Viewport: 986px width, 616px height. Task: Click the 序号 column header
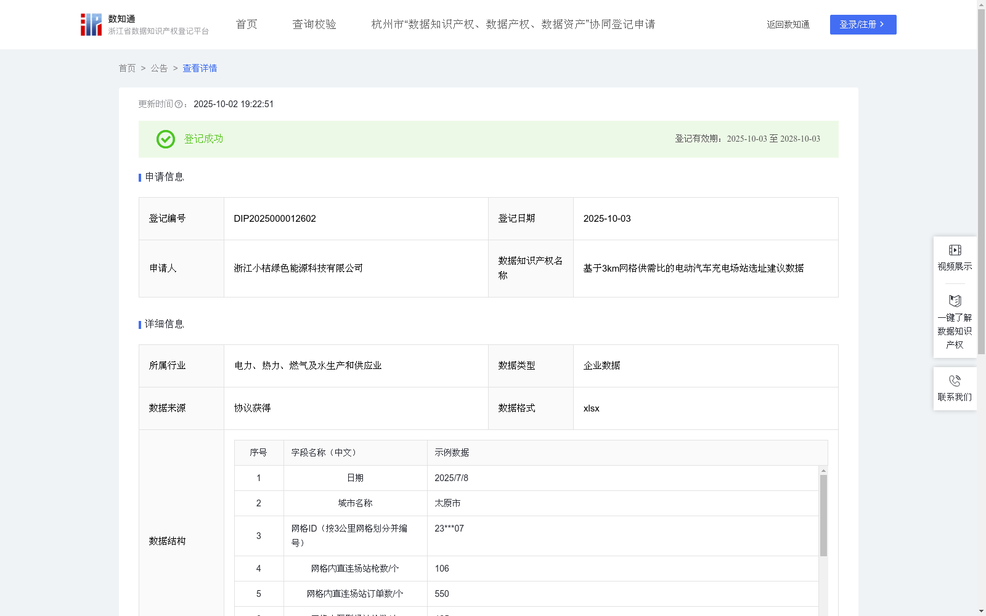258,453
